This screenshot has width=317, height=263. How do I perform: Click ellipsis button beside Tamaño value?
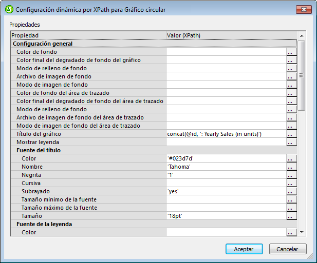point(291,216)
